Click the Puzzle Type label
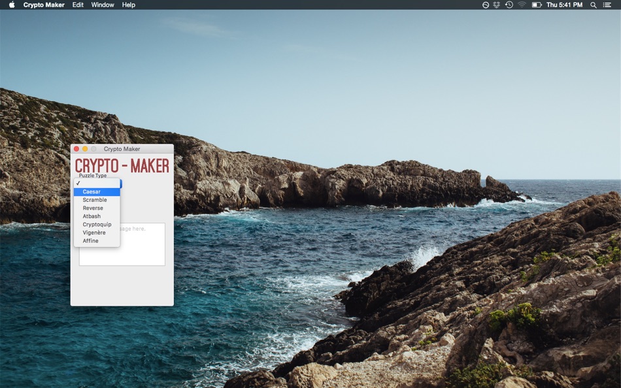621x388 pixels. tap(93, 176)
